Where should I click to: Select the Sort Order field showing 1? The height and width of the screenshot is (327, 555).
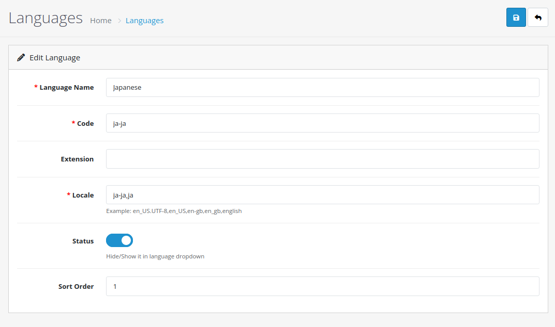click(x=322, y=286)
